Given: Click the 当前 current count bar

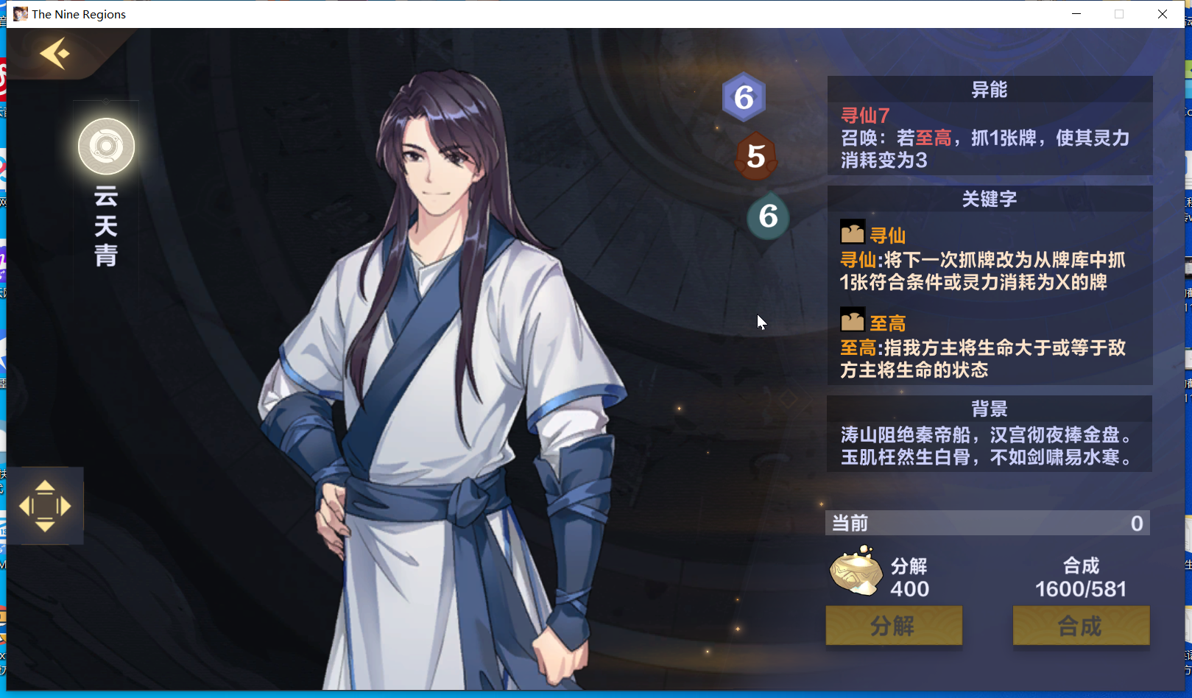Looking at the screenshot, I should 987,523.
